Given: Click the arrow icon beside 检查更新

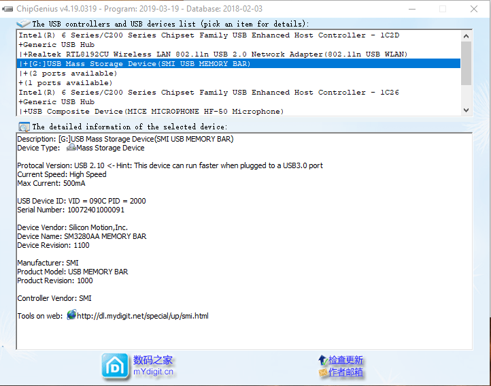Looking at the screenshot, I should coord(323,360).
